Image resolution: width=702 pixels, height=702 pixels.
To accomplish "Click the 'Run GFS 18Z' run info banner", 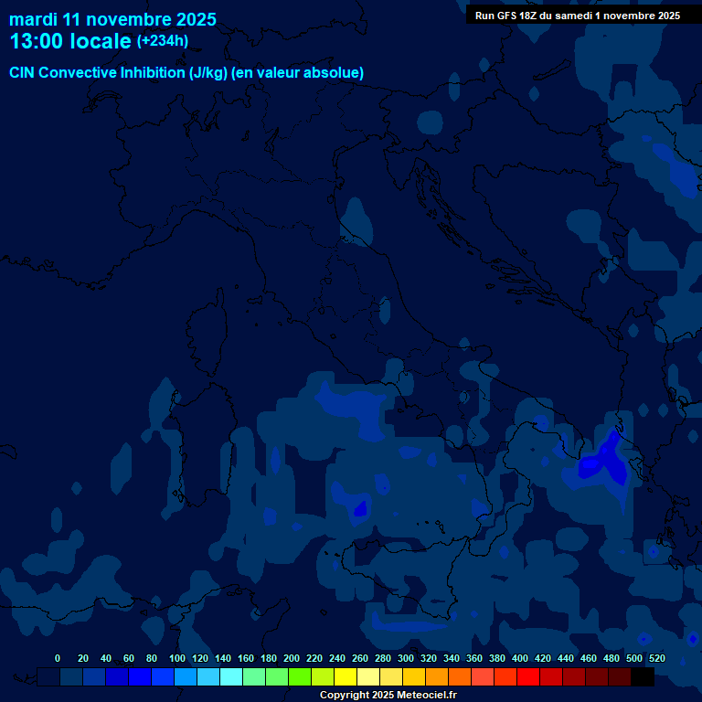I will [577, 16].
